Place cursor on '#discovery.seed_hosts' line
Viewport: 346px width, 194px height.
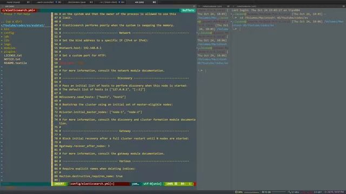(x=92, y=97)
